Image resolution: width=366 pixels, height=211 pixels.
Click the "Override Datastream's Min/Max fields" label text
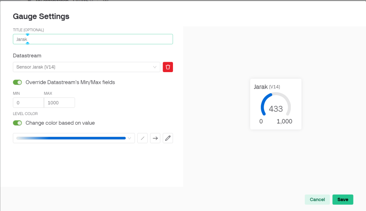coord(70,82)
